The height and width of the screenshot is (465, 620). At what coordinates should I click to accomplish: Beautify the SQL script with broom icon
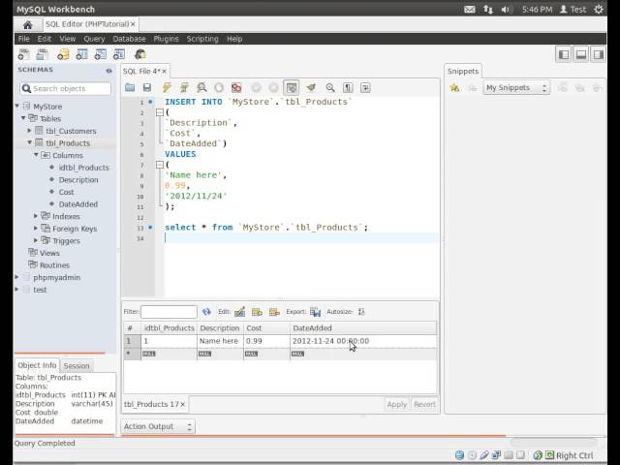click(311, 87)
